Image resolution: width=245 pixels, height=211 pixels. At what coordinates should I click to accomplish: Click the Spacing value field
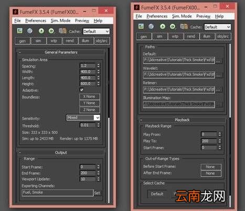coord(88,66)
